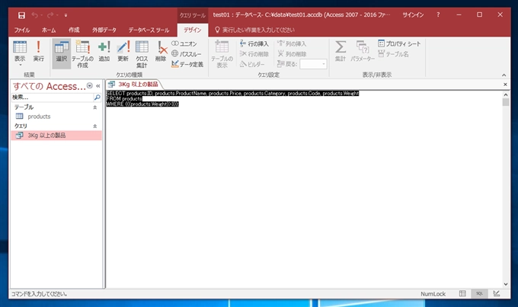Collapse the ribbon with chevron arrow

point(504,75)
